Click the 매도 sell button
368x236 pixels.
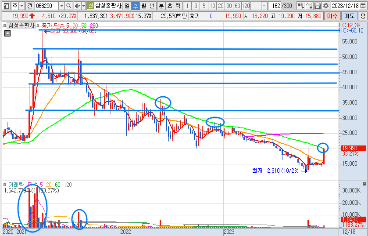[x=349, y=16]
